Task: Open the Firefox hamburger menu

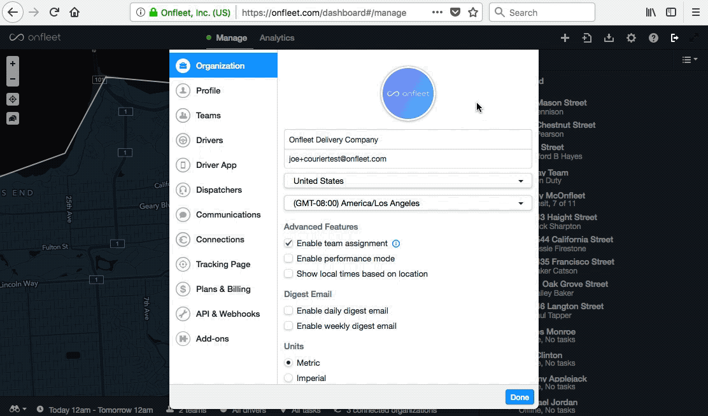Action: (696, 12)
